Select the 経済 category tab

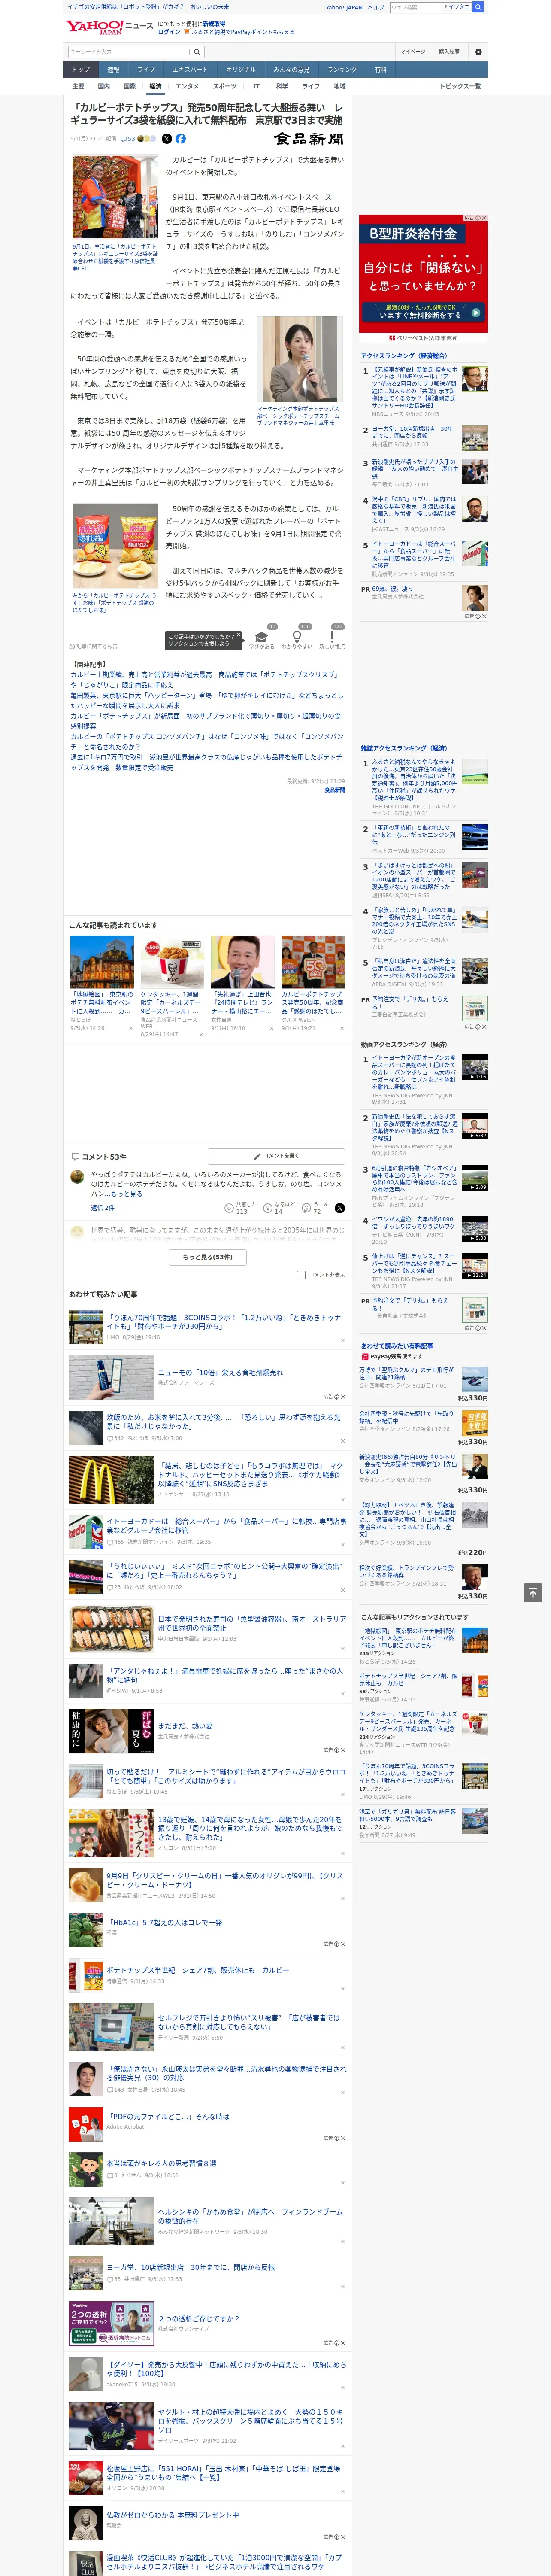coord(155,86)
